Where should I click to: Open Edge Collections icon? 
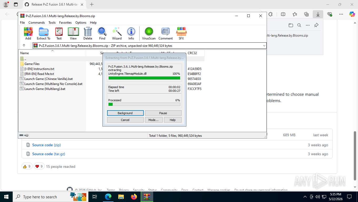pos(306,14)
